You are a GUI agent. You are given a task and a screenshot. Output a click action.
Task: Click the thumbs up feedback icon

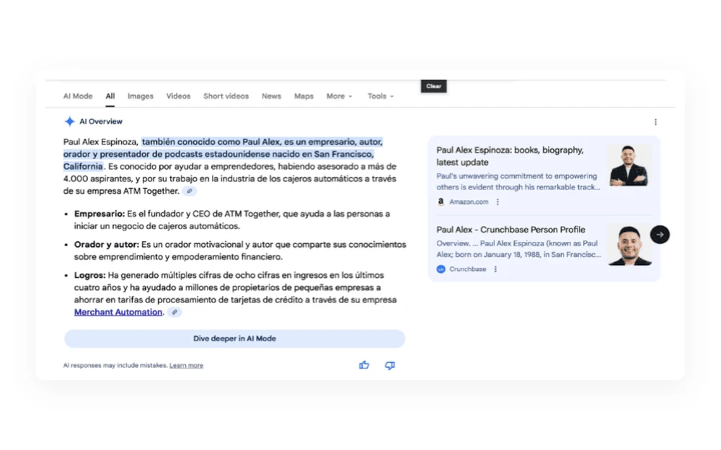(x=363, y=365)
